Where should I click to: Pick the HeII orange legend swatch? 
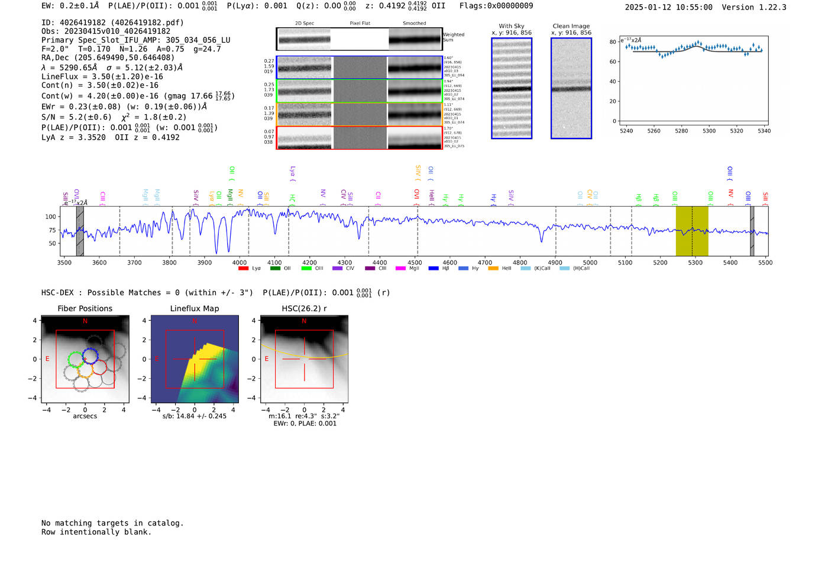(493, 269)
